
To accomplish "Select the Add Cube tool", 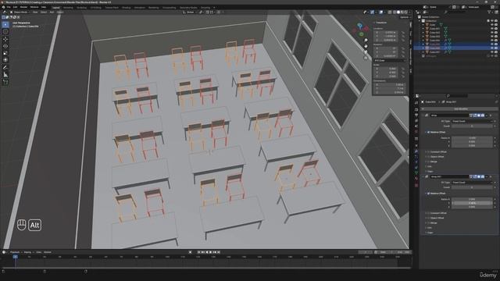I will click(5, 82).
